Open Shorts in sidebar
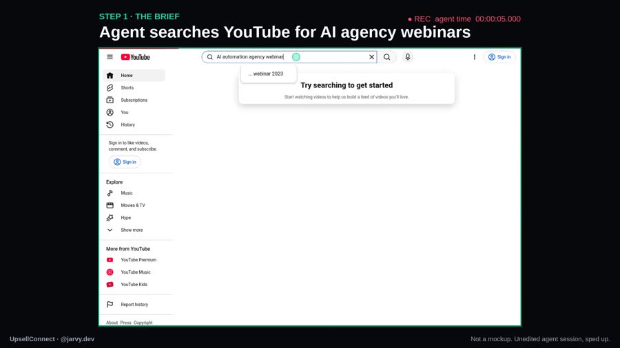Viewport: 620px width, 348px height. tap(134, 87)
